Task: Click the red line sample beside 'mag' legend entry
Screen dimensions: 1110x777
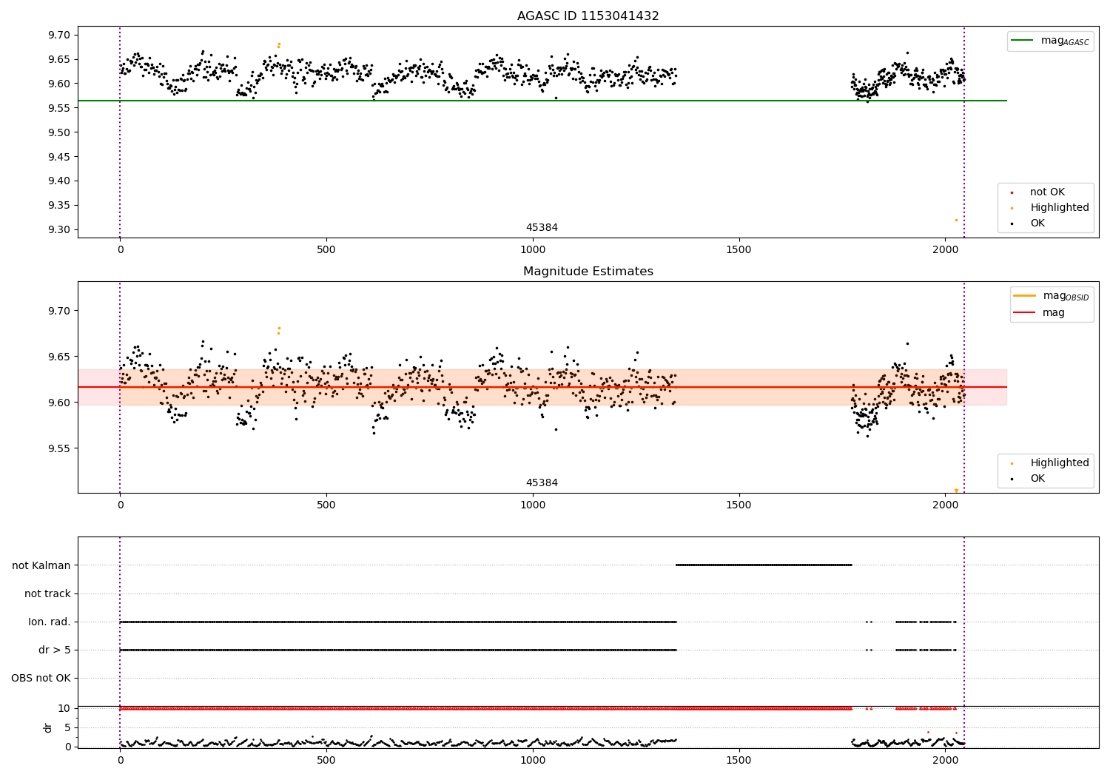Action: coord(1024,313)
